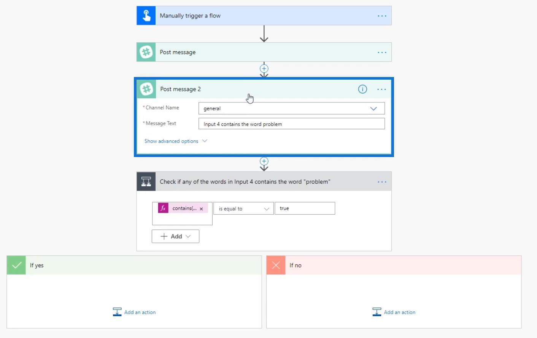The width and height of the screenshot is (537, 338).
Task: Expand the Post message action card
Action: tap(264, 52)
